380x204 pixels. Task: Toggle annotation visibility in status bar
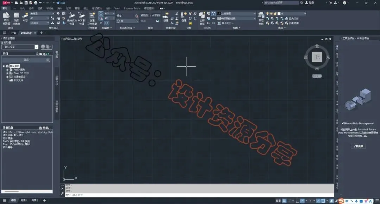pyautogui.click(x=331, y=201)
